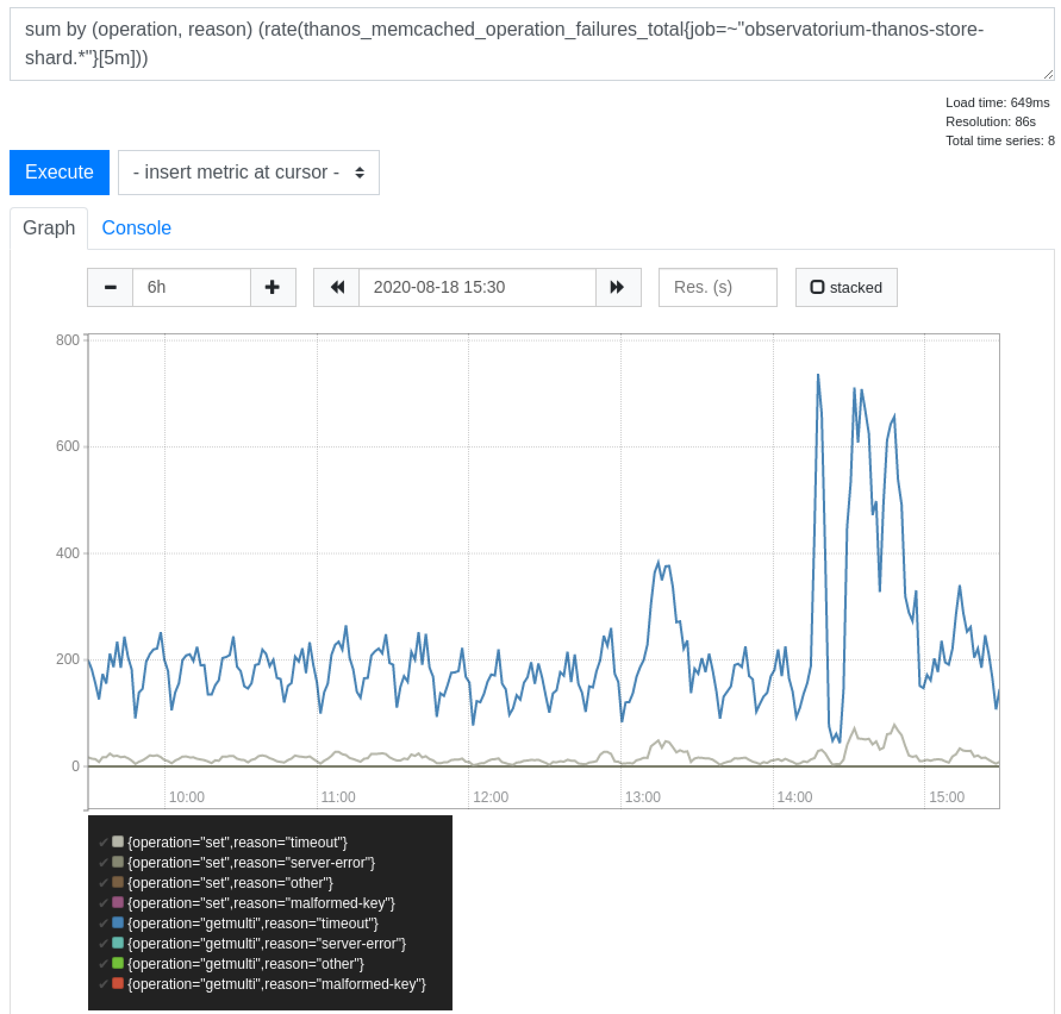Click the purple swatch for set malformed-key

point(117,903)
